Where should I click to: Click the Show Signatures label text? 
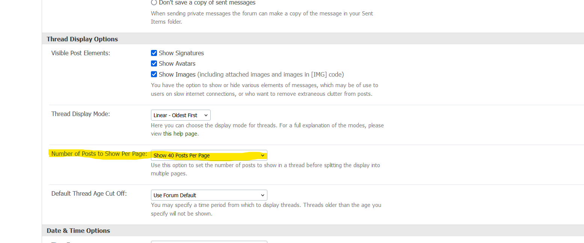pos(181,53)
